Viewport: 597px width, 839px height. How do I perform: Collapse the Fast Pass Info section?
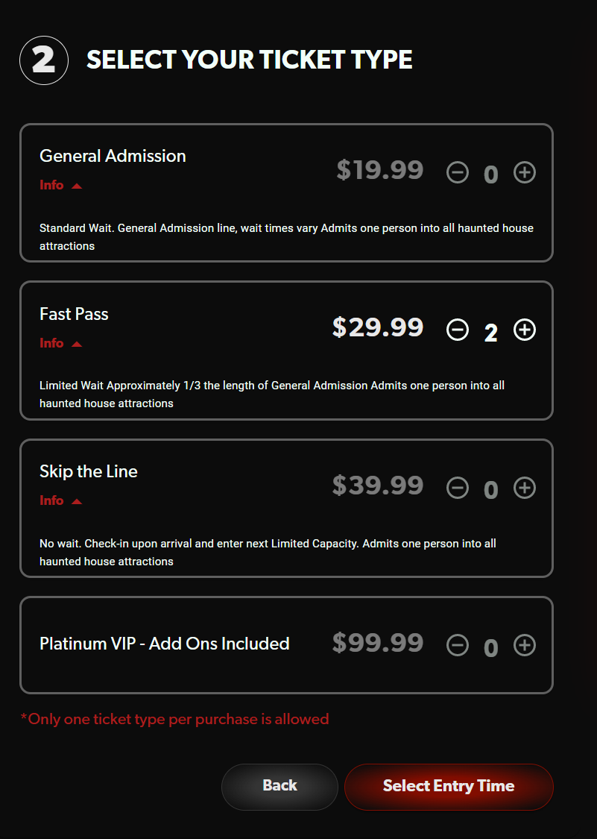(60, 343)
